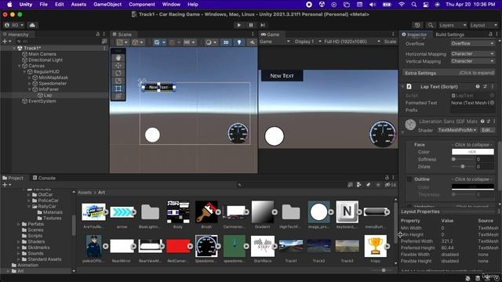Click the Inspector lock icon
This screenshot has width=502, height=282.
(x=490, y=34)
